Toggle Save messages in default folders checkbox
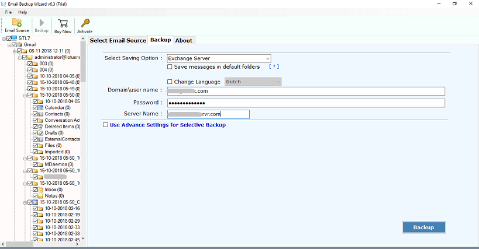 point(170,66)
